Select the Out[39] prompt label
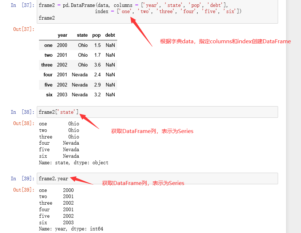 [24, 190]
